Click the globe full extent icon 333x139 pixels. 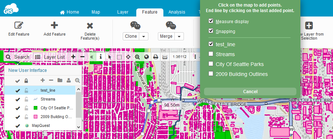(x=146, y=57)
